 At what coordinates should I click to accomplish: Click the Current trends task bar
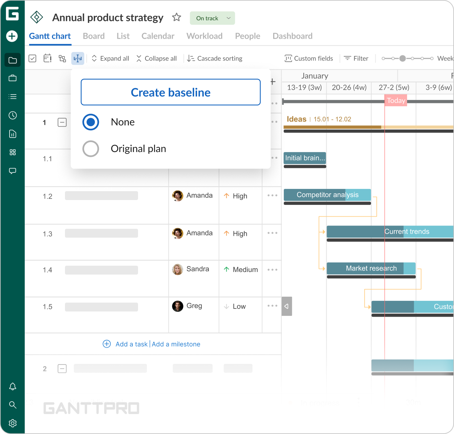pyautogui.click(x=390, y=231)
